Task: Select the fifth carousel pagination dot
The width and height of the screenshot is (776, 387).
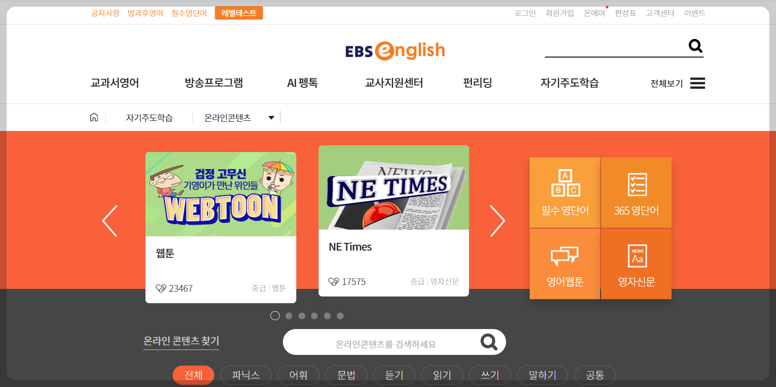Action: (x=327, y=316)
